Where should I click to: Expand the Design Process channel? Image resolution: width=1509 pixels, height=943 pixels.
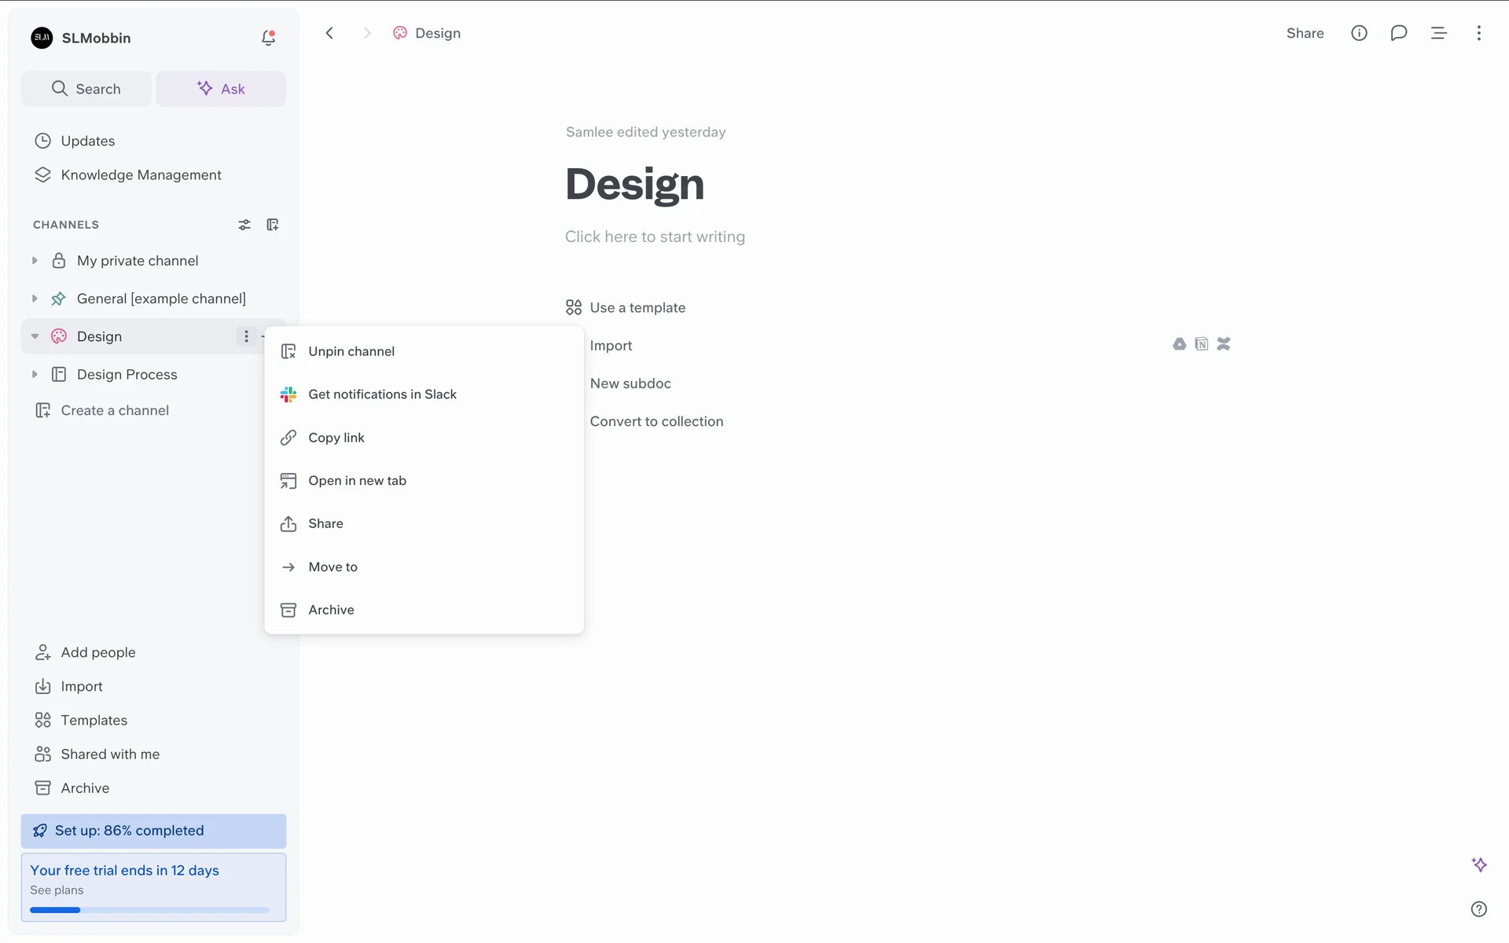tap(35, 375)
